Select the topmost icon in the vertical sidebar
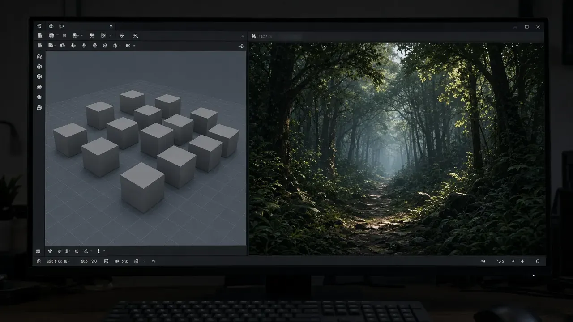This screenshot has height=322, width=573. pyautogui.click(x=39, y=56)
